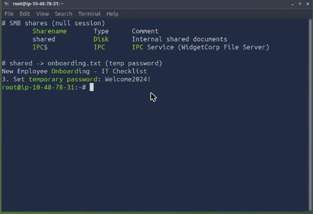Click the terminal vertical scrollbar
Viewport: 313px width, 214px height.
[310, 115]
